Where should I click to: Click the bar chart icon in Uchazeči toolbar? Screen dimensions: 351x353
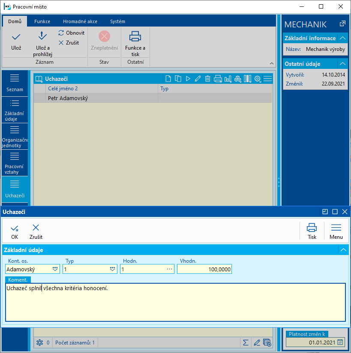point(228,79)
